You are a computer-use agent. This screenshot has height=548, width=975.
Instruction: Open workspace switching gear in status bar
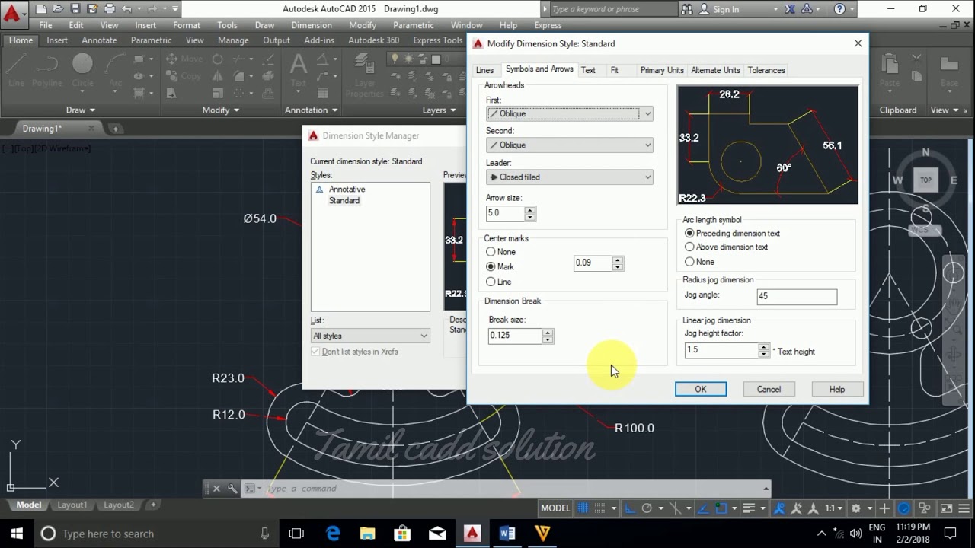point(855,508)
